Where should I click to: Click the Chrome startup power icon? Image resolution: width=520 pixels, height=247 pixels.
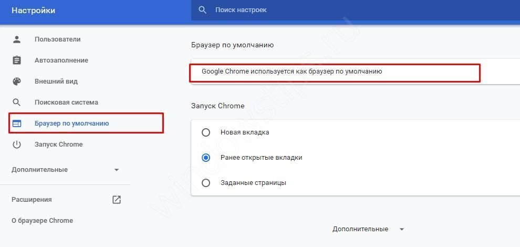(x=17, y=145)
